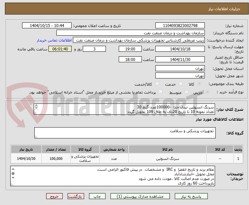This screenshot has width=249, height=205.
Task: Click the گروه کالا text area
Action: click(x=125, y=133)
